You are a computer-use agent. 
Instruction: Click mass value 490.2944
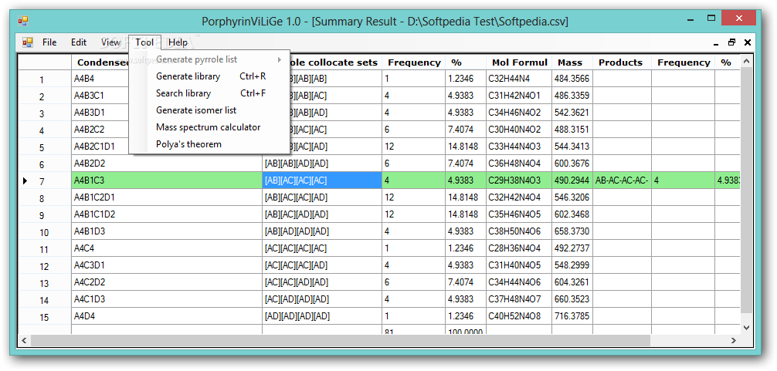point(572,180)
